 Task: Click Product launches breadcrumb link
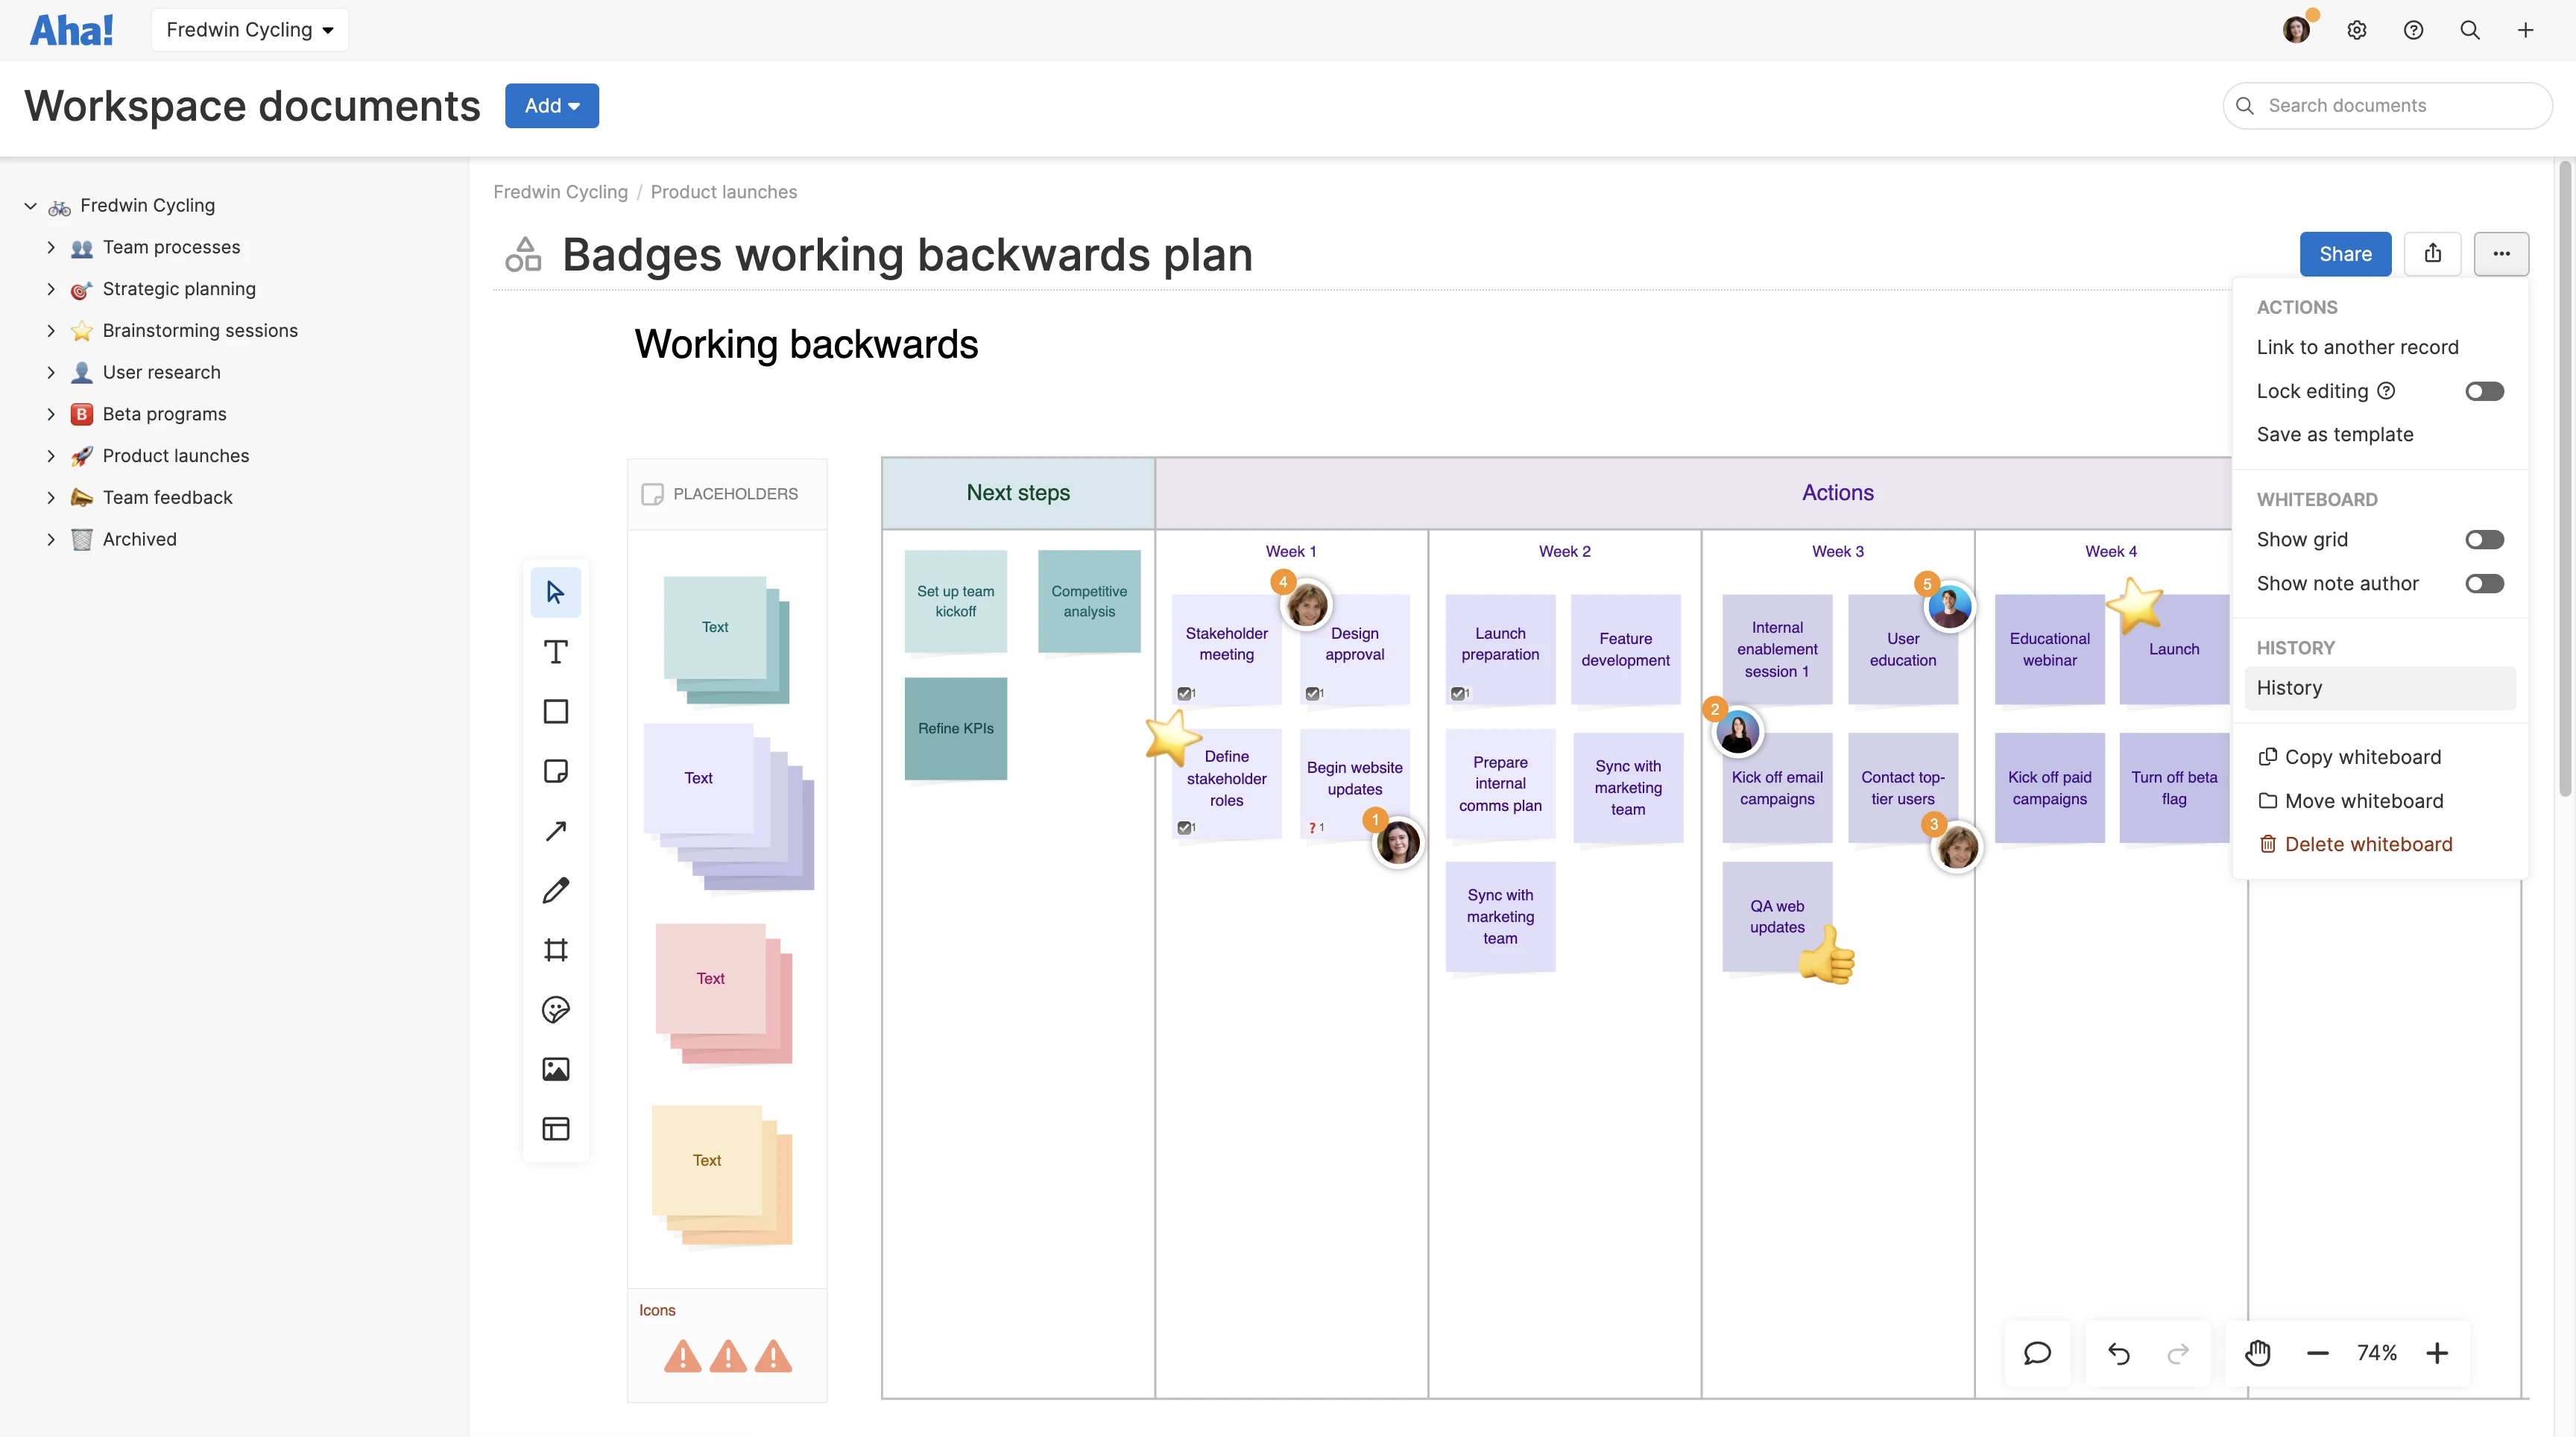[723, 192]
